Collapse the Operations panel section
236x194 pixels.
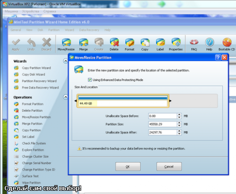point(66,97)
